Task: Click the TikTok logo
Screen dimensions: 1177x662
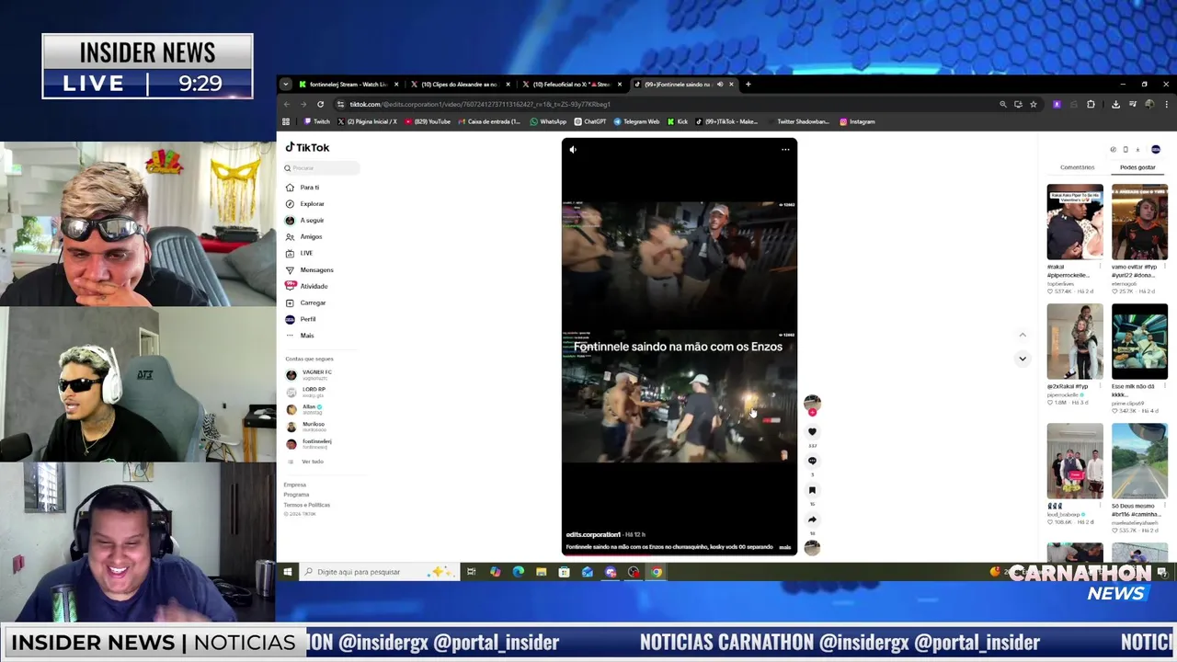Action: point(307,147)
